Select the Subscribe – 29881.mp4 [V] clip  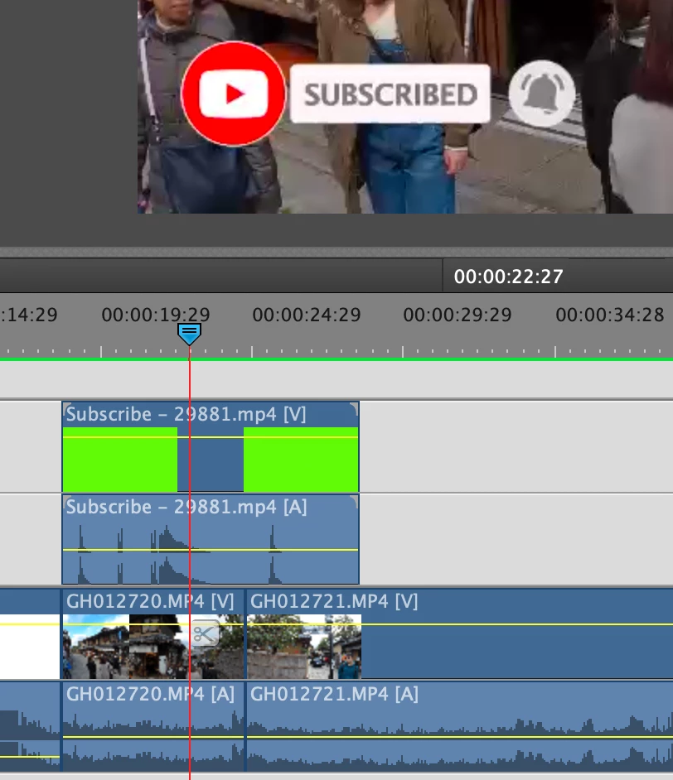click(210, 446)
